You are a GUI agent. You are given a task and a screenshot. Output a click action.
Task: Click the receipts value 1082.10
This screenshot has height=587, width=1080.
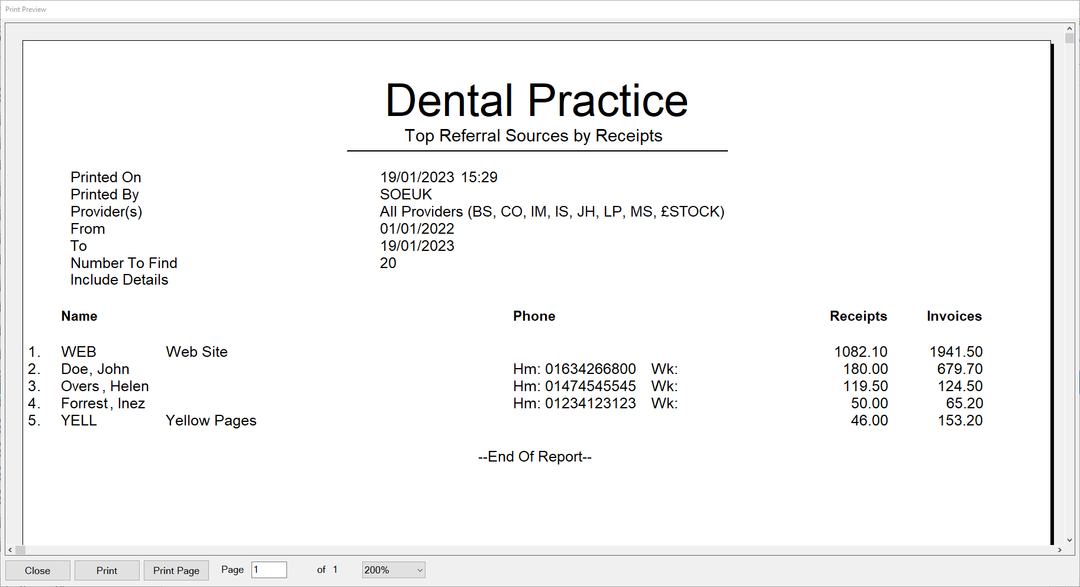pyautogui.click(x=861, y=351)
